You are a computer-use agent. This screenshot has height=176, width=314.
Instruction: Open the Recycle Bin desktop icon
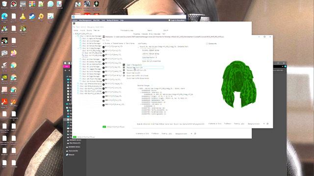click(4, 4)
